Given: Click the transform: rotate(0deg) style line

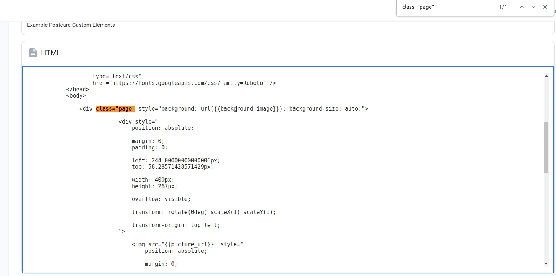Looking at the screenshot, I should pos(204,212).
